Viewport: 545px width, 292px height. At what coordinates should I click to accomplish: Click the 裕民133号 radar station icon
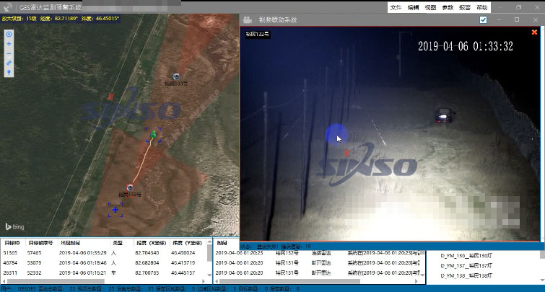point(176,76)
